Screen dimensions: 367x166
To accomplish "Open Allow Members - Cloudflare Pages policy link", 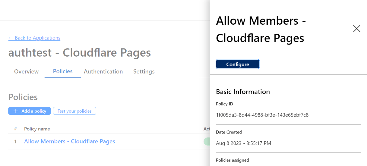I will [x=69, y=141].
